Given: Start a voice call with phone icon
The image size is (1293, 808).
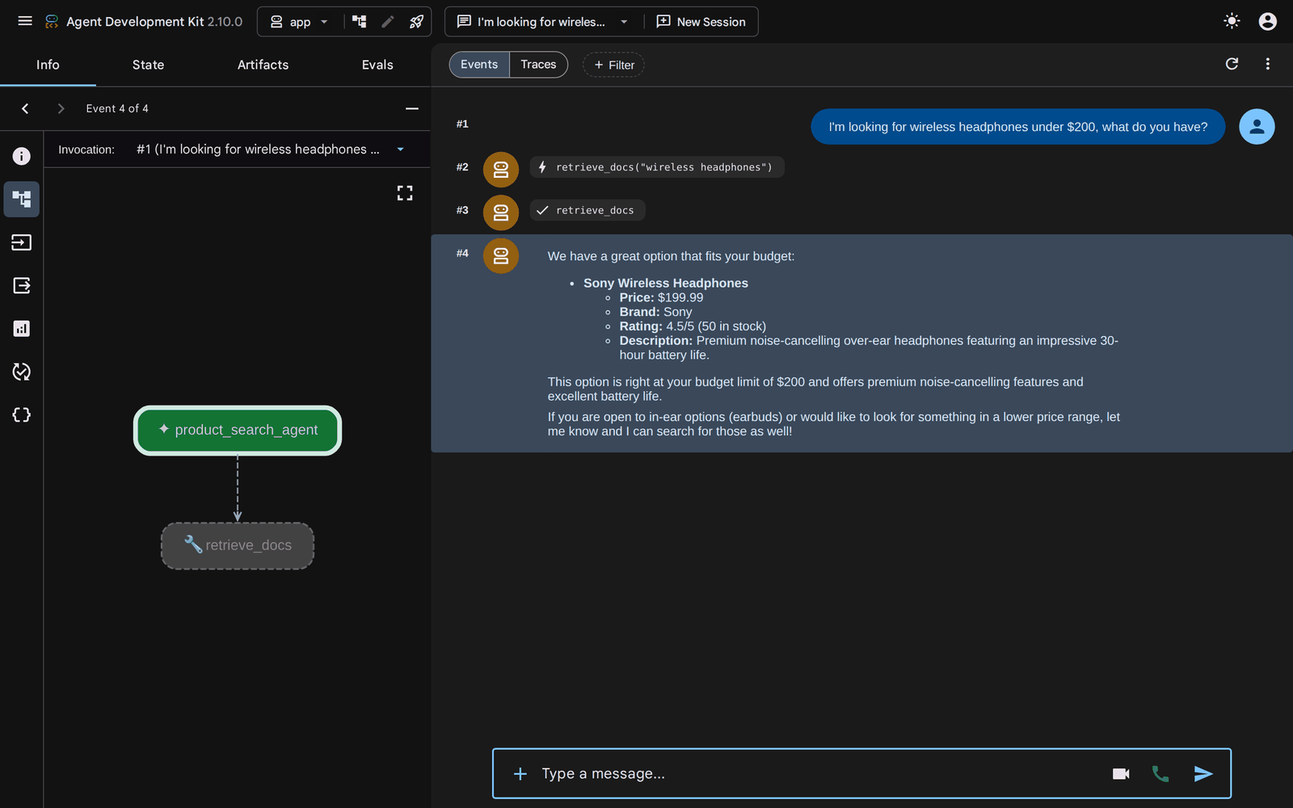Looking at the screenshot, I should coord(1160,774).
